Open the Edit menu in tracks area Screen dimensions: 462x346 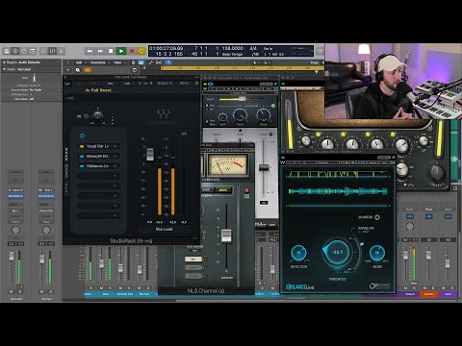tap(80, 62)
